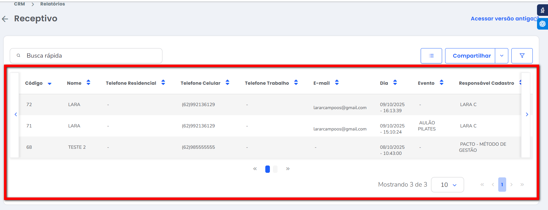
Task: Sort records by Dia column
Action: point(395,83)
